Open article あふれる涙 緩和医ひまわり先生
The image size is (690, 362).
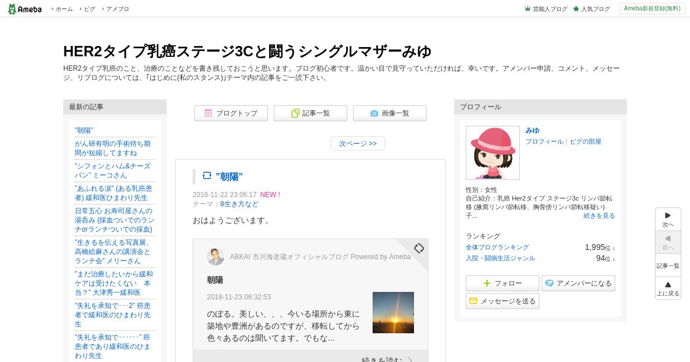[x=113, y=193]
